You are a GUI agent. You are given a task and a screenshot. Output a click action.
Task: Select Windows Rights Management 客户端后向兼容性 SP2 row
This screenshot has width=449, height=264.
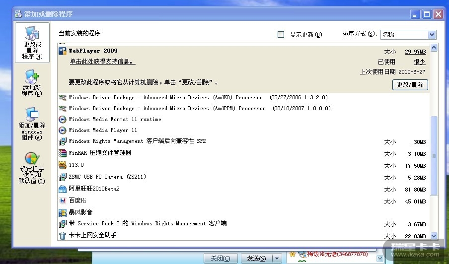(243, 141)
